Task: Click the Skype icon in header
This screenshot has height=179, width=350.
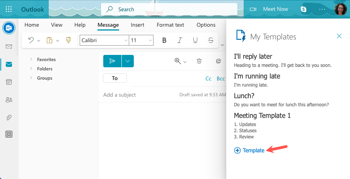Action: (x=304, y=9)
